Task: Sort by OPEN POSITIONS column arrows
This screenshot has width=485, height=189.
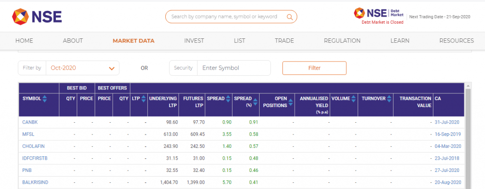Action: (291, 101)
